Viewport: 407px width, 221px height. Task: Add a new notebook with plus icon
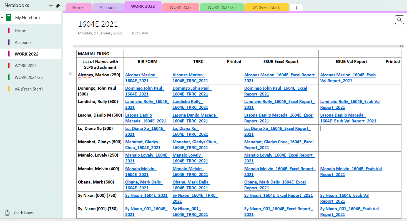[51, 6]
